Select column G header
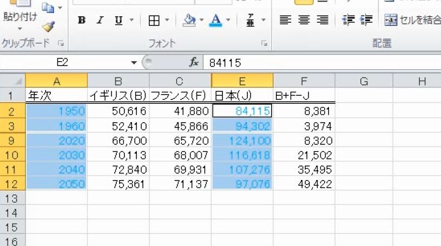This screenshot has width=441, height=246. click(364, 81)
